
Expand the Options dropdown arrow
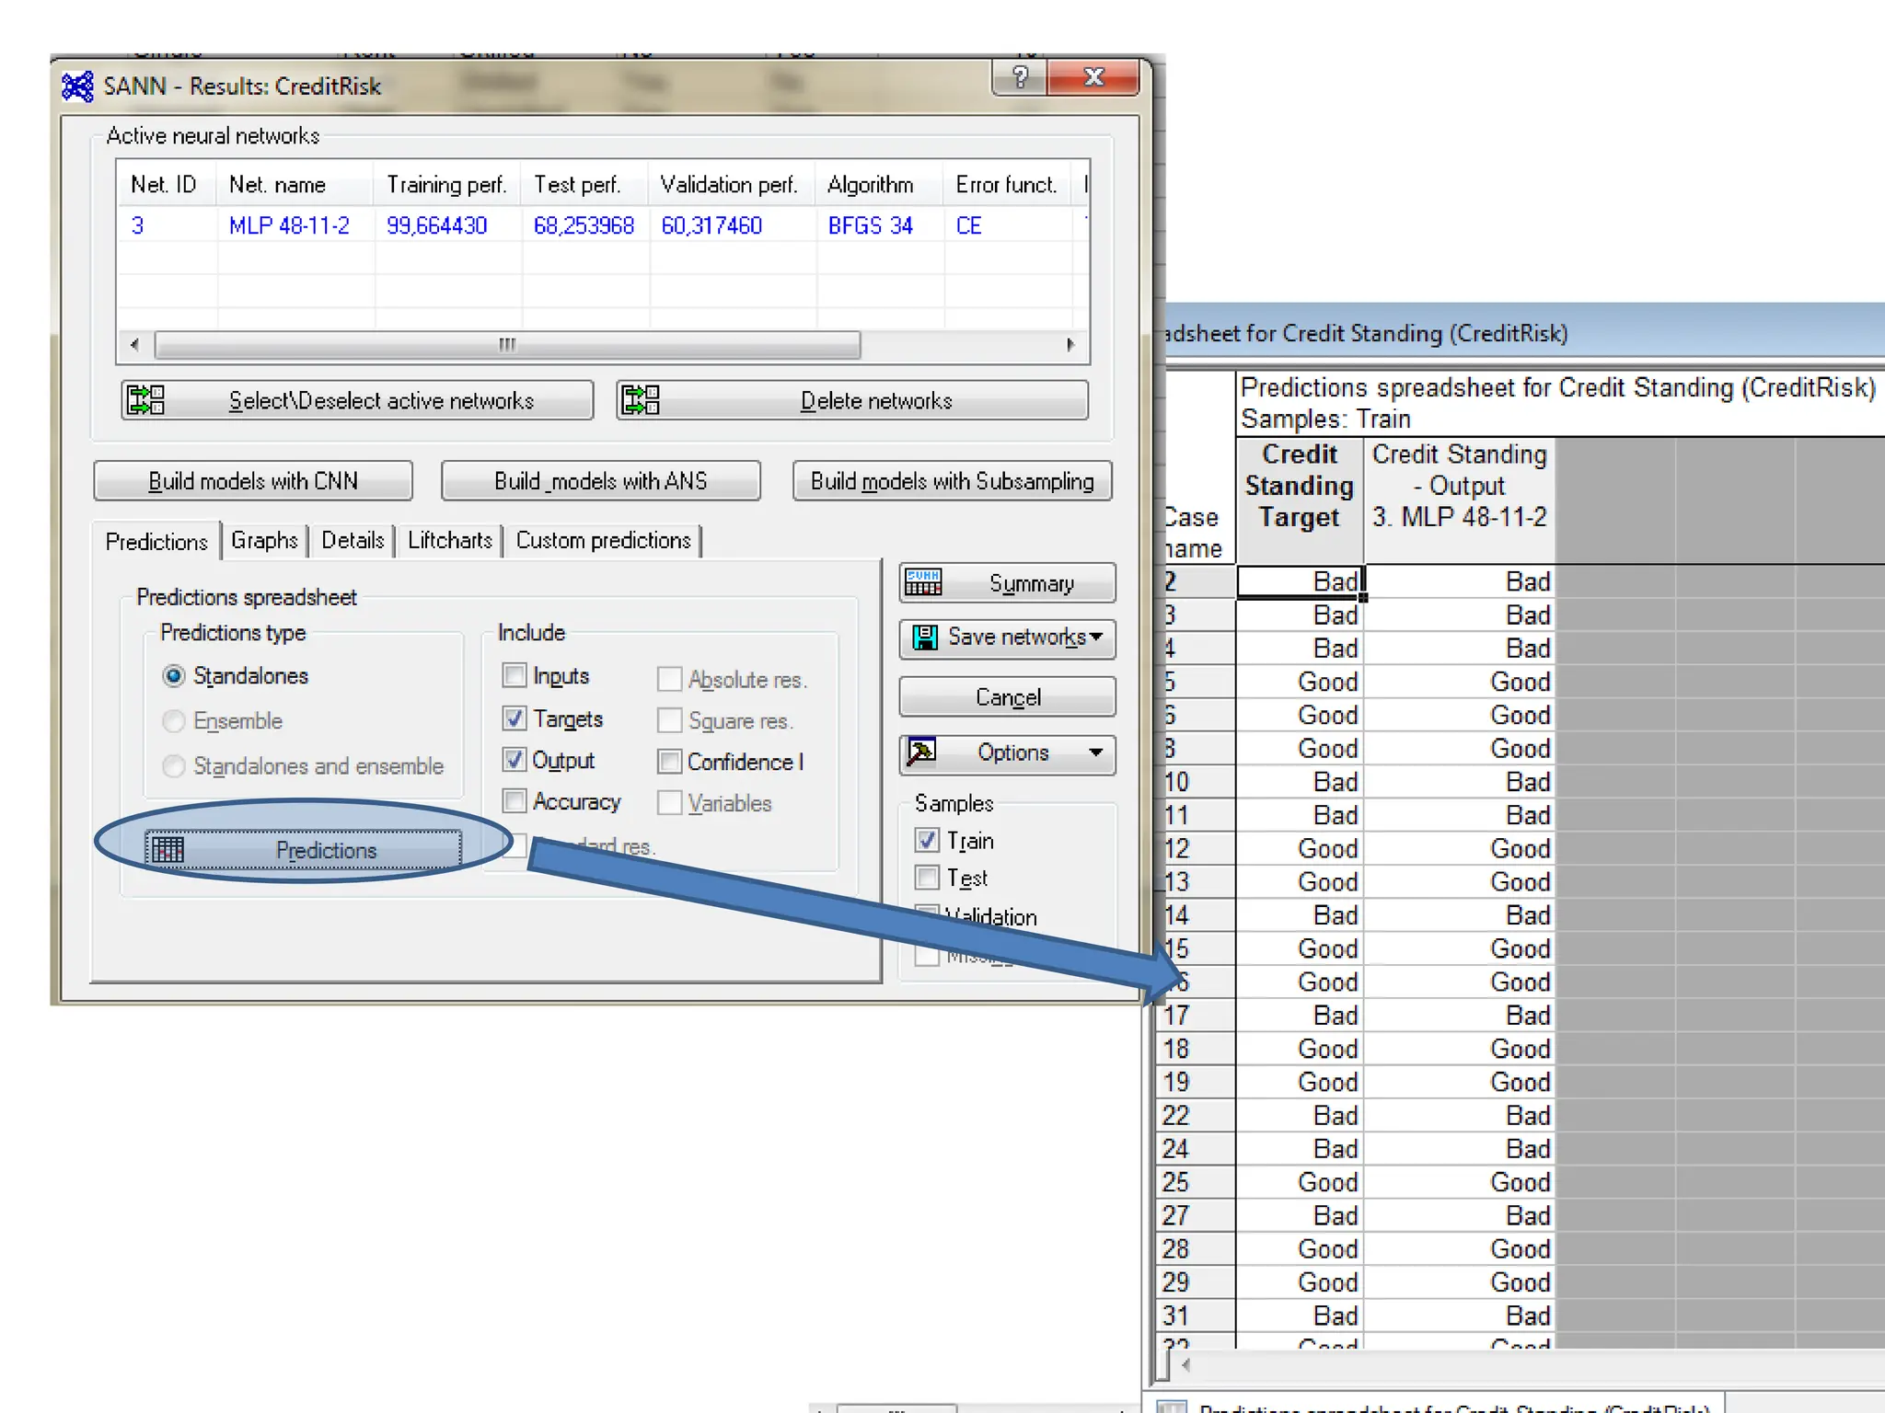[1095, 752]
